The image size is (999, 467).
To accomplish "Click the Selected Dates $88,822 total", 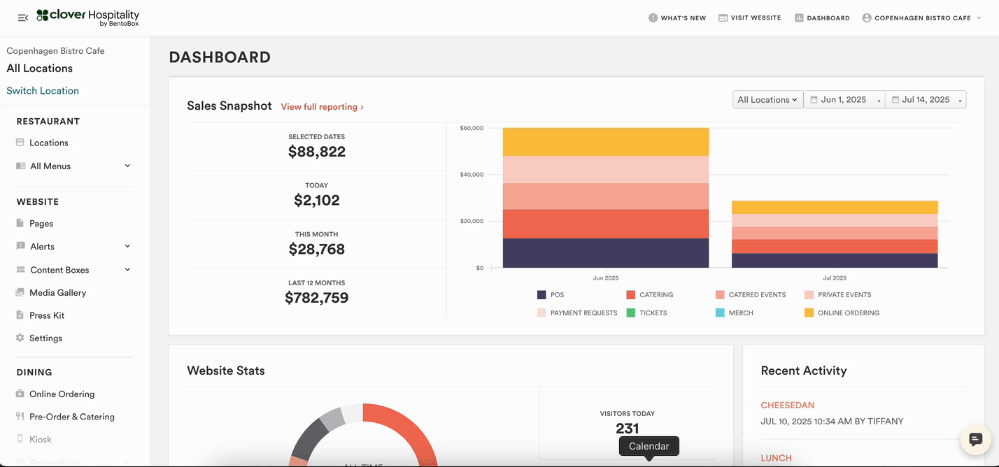I will [x=317, y=152].
